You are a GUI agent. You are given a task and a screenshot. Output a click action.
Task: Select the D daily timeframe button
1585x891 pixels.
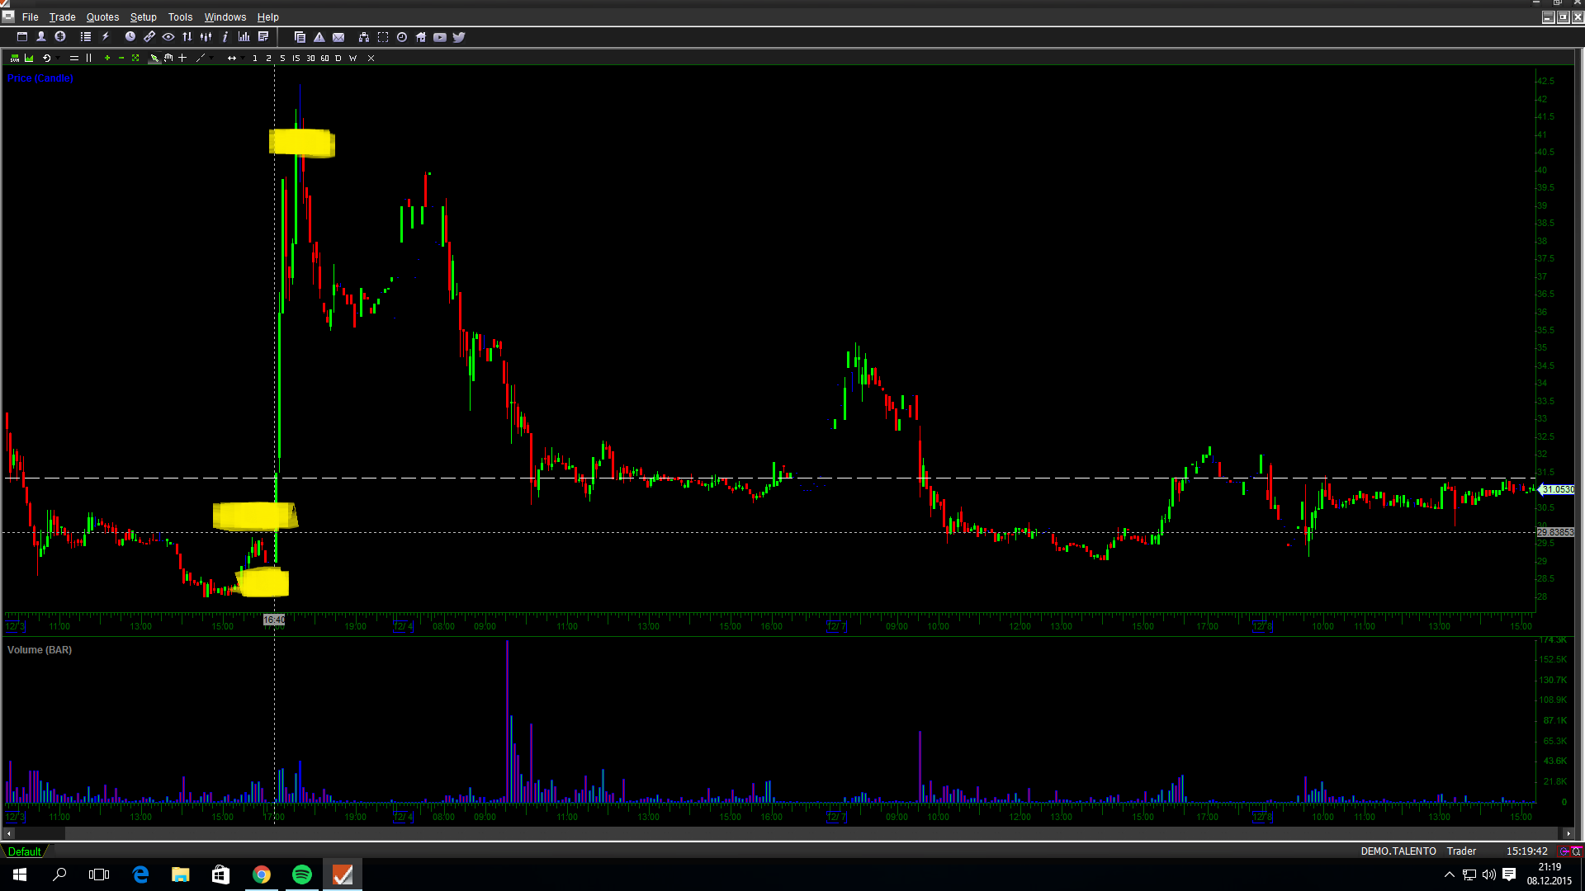point(338,59)
